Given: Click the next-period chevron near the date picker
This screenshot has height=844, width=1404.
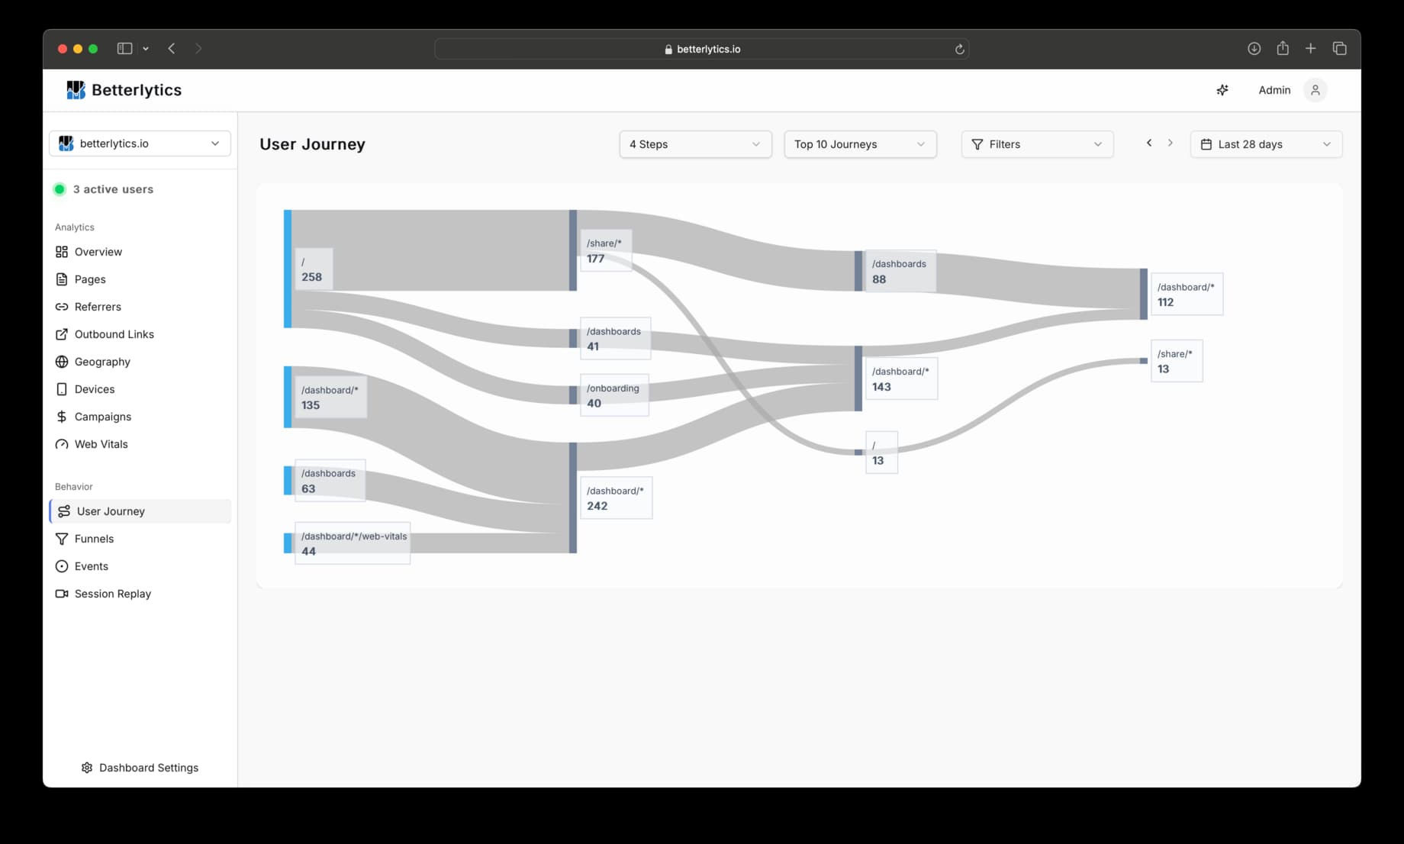Looking at the screenshot, I should (1170, 143).
